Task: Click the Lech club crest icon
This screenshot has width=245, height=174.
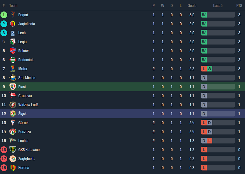Action: point(13,33)
